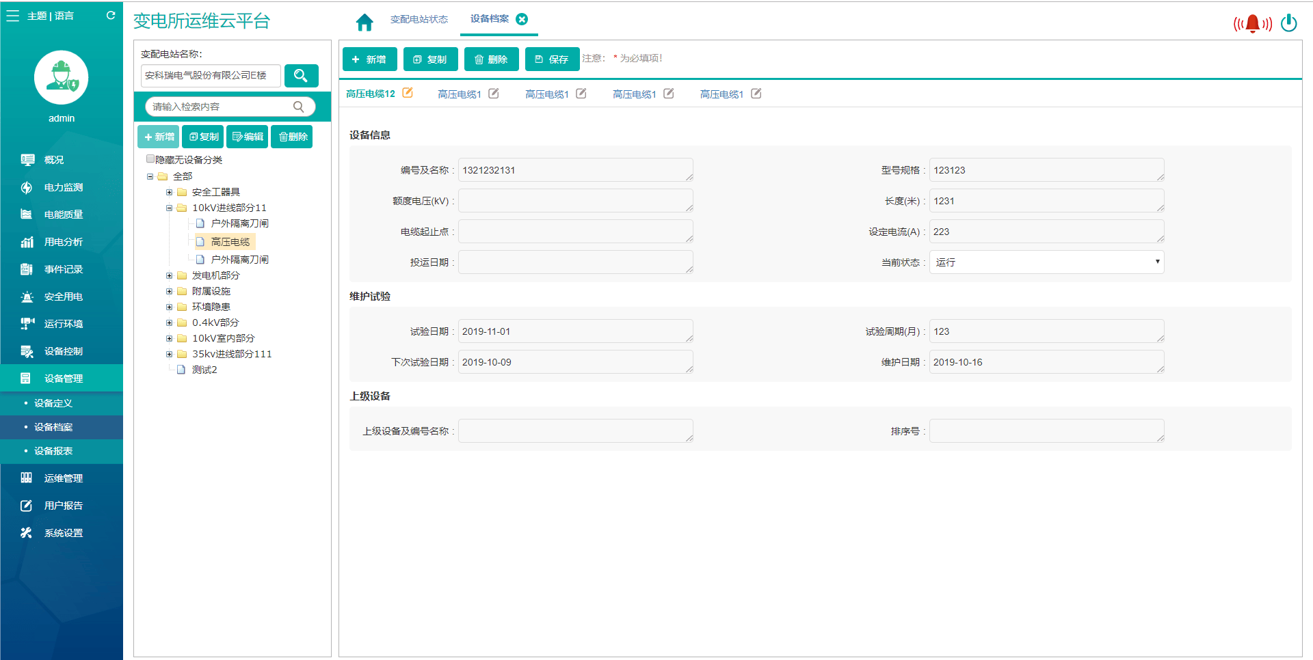The width and height of the screenshot is (1313, 660).
Task: Close the 设备档案 tab
Action: tap(522, 19)
